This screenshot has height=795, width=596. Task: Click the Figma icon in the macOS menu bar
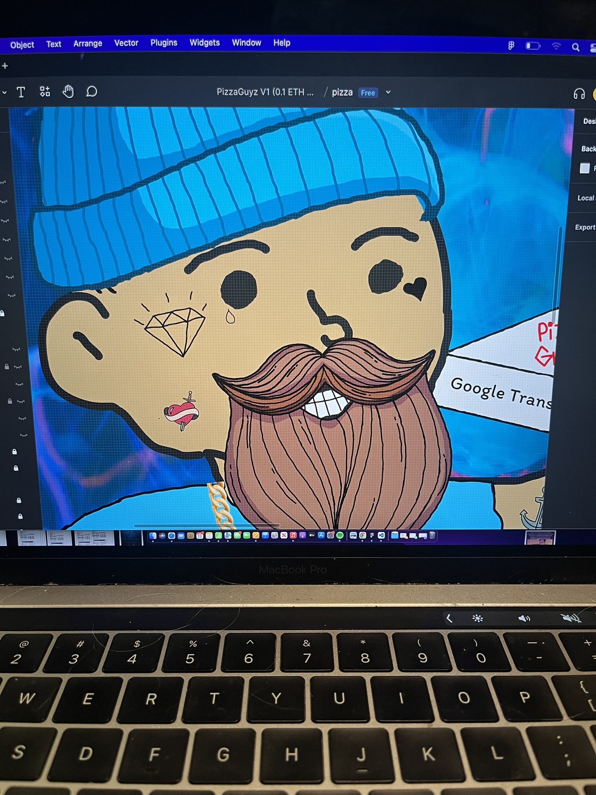click(x=511, y=46)
